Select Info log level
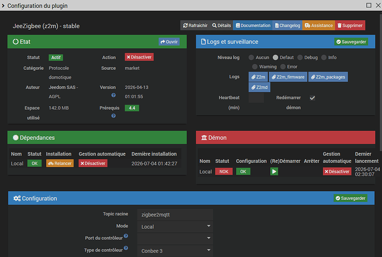The height and width of the screenshot is (257, 382). (x=324, y=57)
